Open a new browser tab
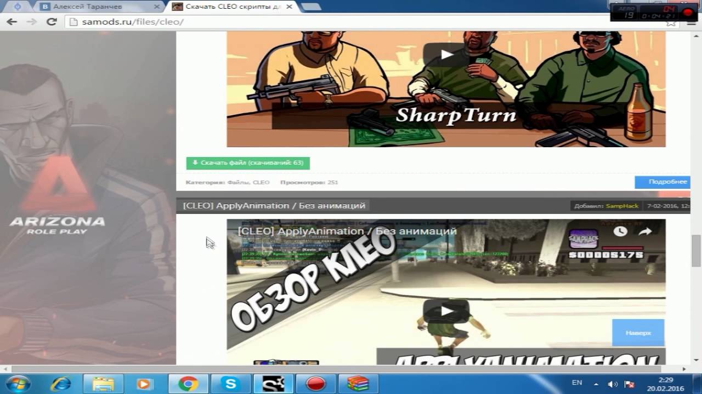The image size is (702, 394). coord(311,7)
